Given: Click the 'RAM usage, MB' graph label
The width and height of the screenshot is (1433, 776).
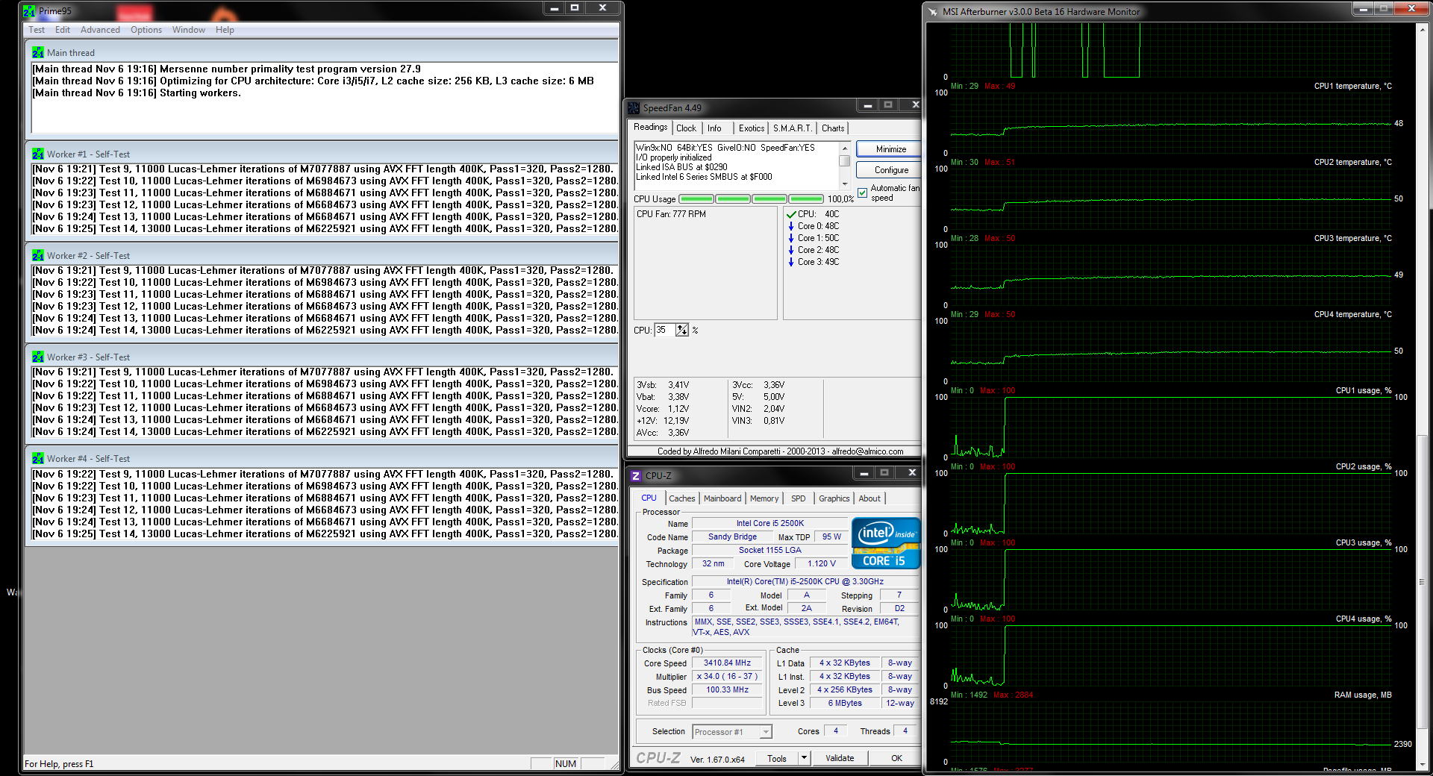Looking at the screenshot, I should (1363, 695).
